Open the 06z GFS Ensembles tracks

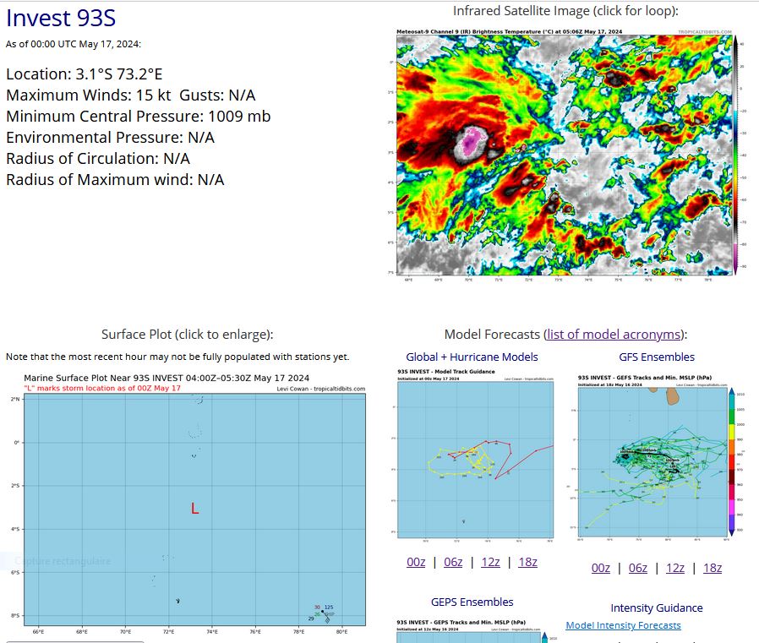click(637, 567)
